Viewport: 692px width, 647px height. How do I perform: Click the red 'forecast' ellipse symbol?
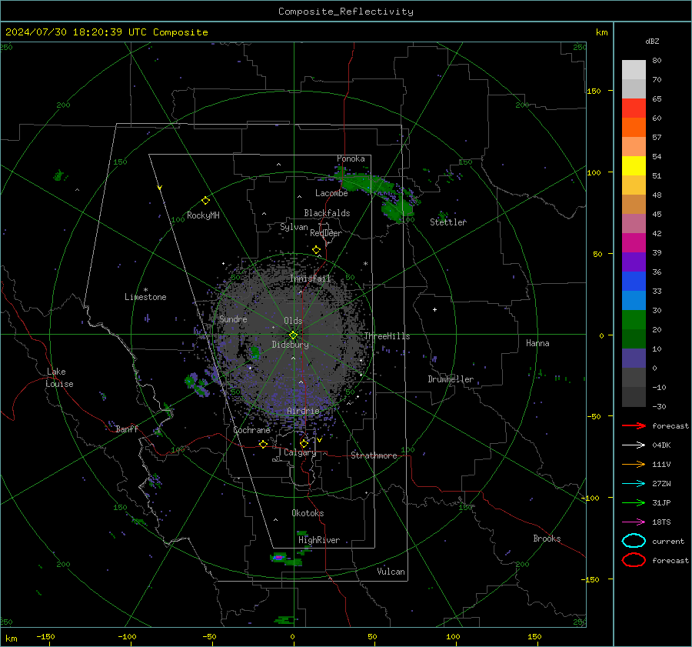(634, 560)
